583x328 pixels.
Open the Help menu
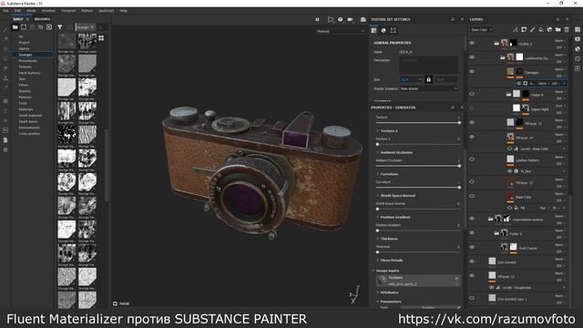coord(124,11)
